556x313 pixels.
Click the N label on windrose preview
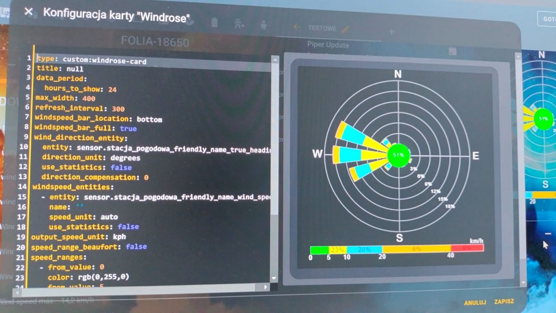pos(398,75)
